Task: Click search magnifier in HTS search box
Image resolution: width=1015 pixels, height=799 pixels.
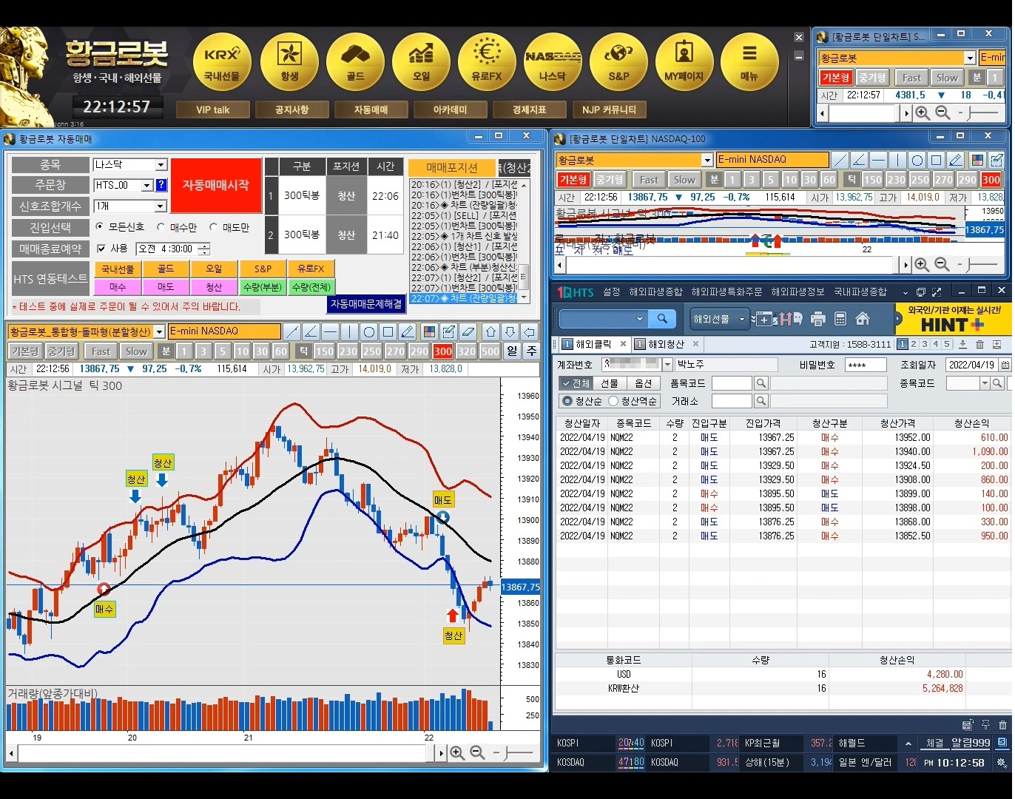Action: pyautogui.click(x=662, y=319)
